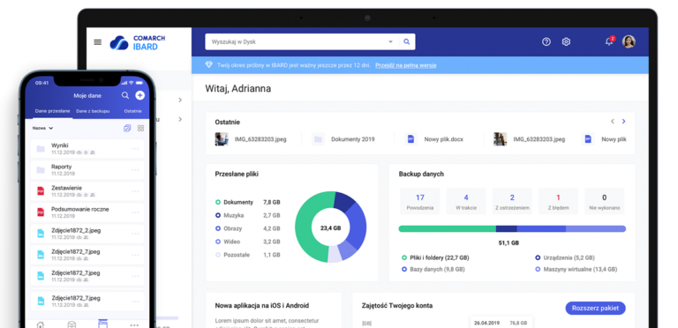Click the Witaj, Adrianna heading
Screen dimensions: 678x328
tap(238, 88)
